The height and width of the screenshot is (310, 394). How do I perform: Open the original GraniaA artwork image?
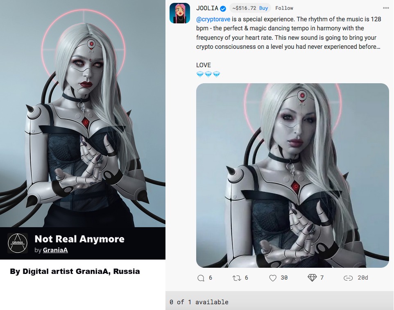pyautogui.click(x=83, y=114)
